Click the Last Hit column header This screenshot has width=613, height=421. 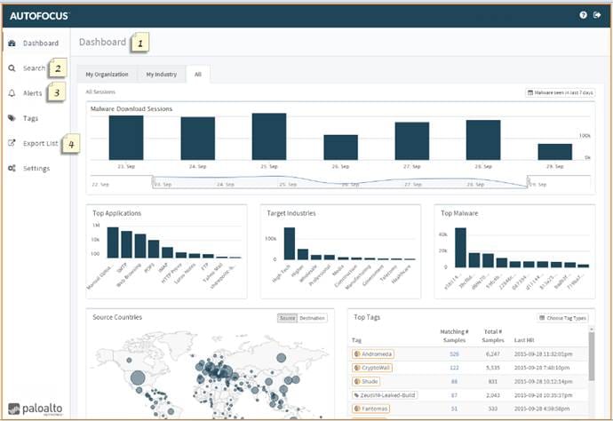pos(524,340)
